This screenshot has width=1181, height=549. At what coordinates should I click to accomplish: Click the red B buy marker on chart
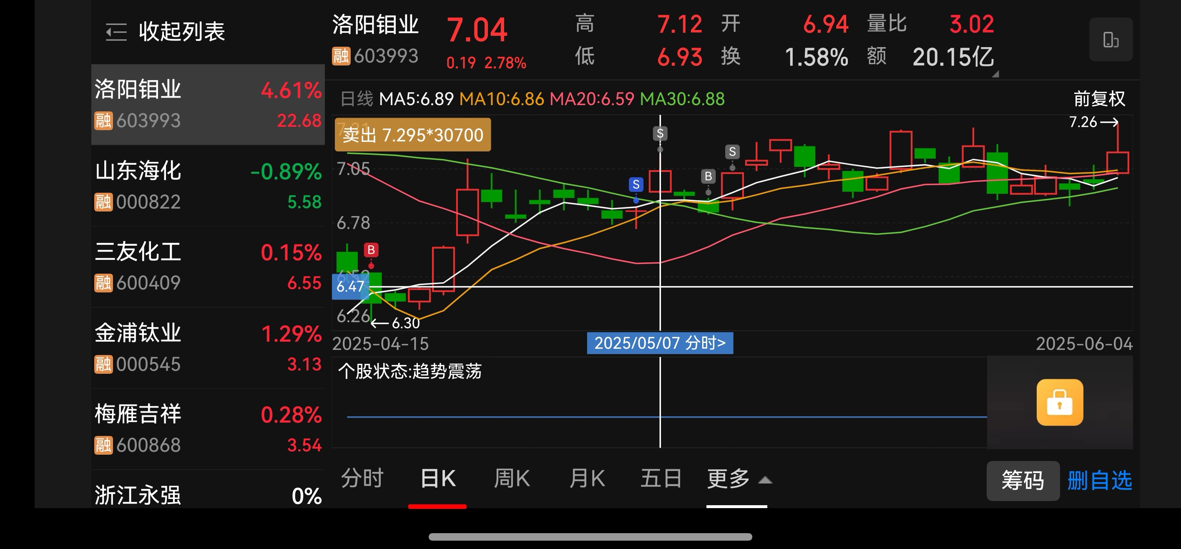pyautogui.click(x=371, y=250)
